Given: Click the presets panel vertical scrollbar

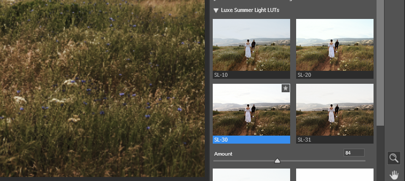Looking at the screenshot, I should pos(380,63).
